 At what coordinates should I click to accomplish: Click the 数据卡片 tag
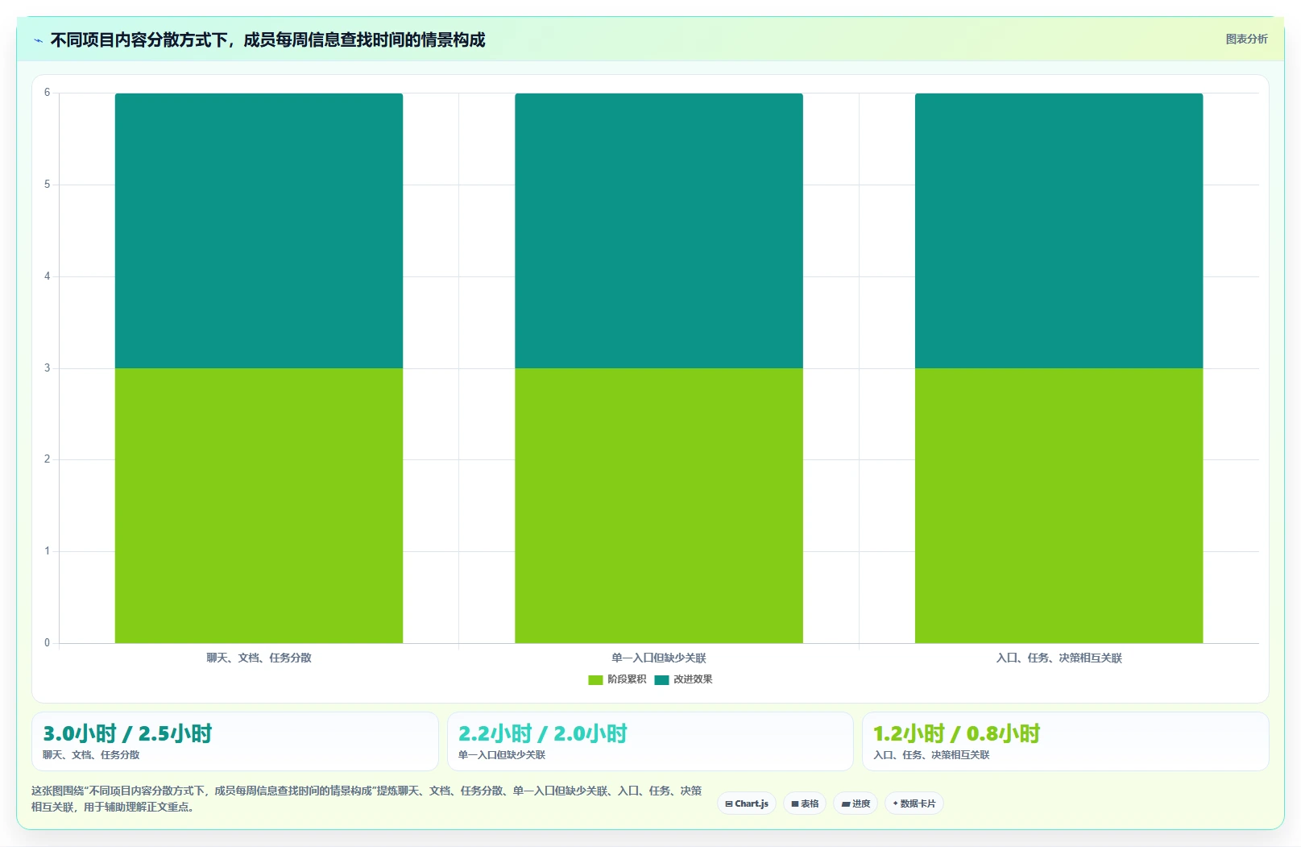914,803
